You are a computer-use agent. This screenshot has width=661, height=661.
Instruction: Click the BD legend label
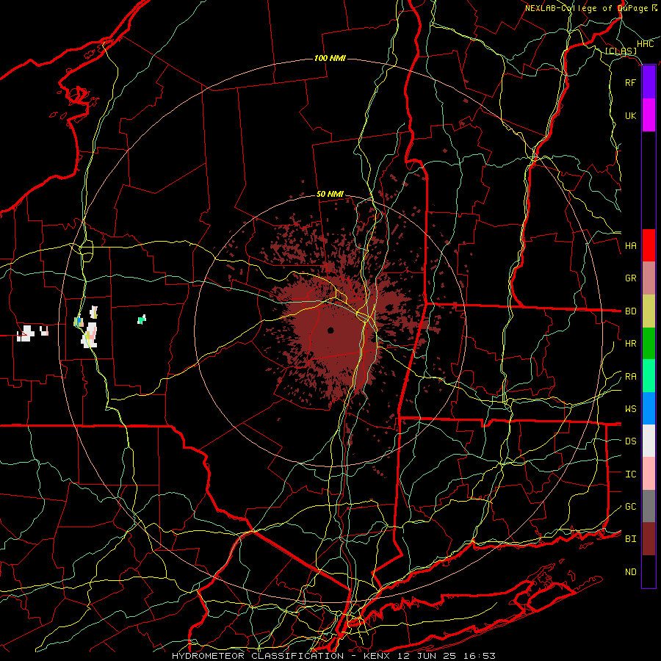coord(631,311)
